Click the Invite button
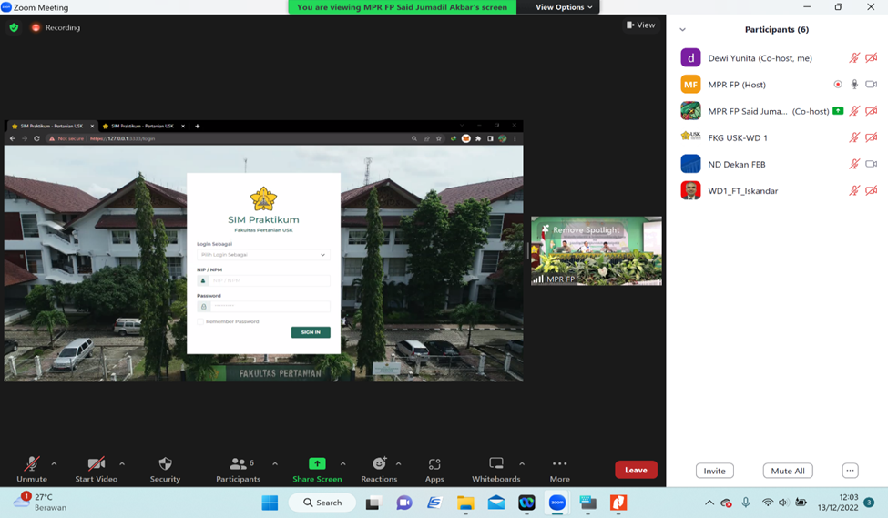Screen dimensions: 888x518 tap(714, 471)
